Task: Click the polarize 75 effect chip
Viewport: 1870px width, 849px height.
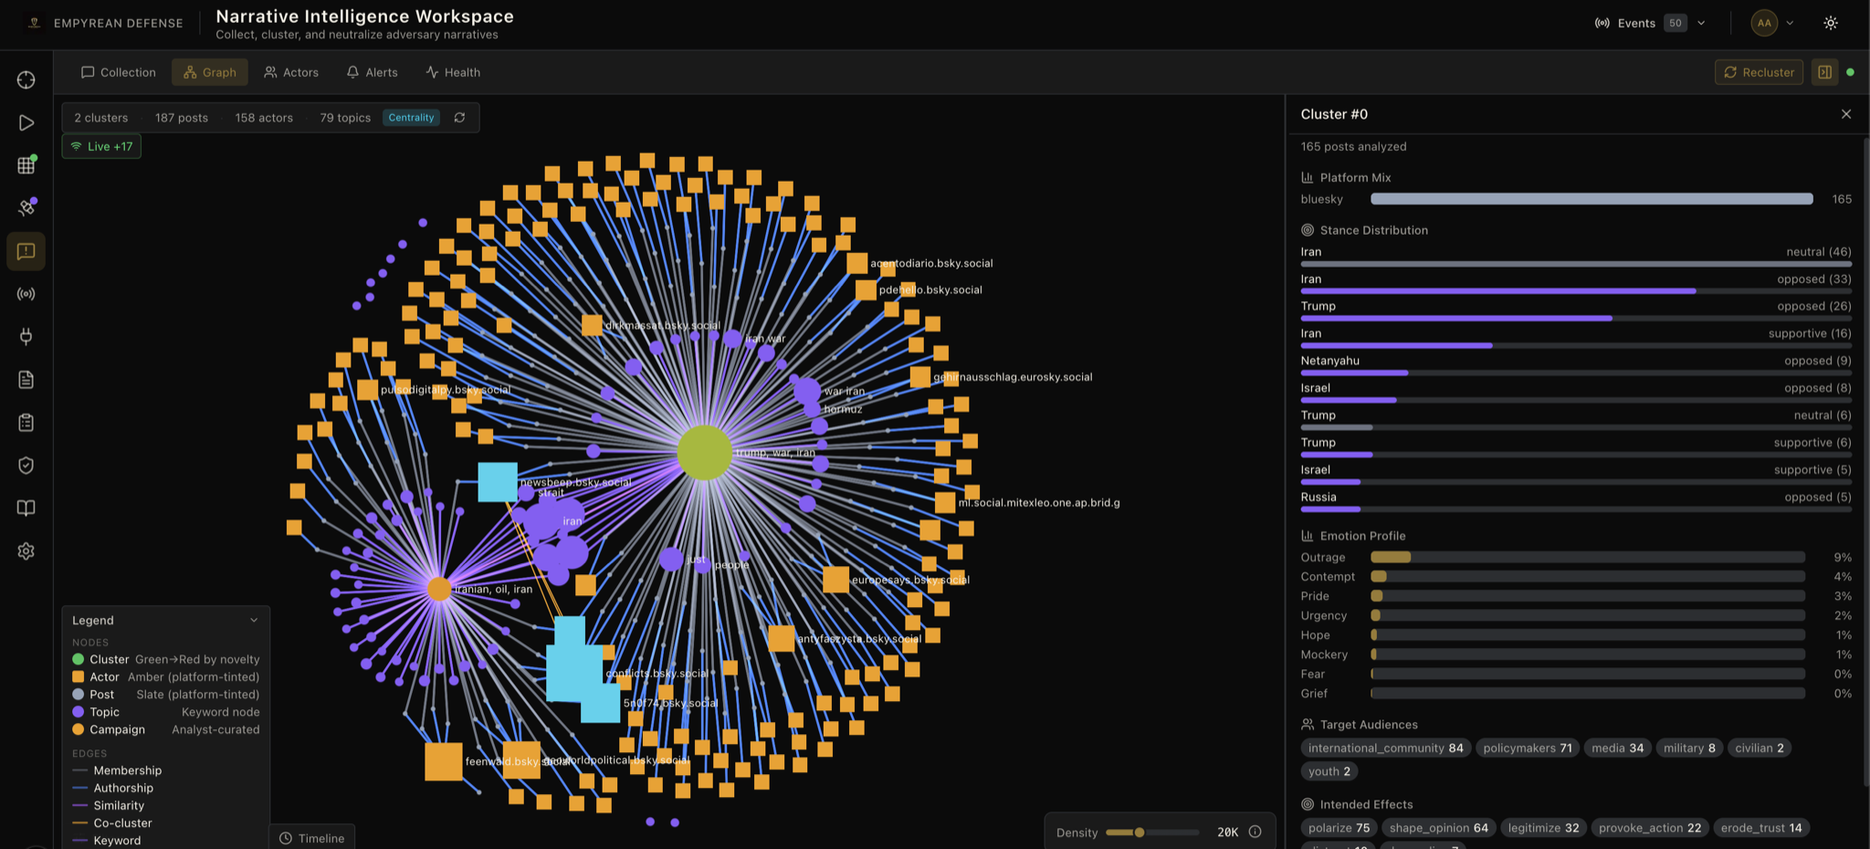Action: pos(1339,828)
